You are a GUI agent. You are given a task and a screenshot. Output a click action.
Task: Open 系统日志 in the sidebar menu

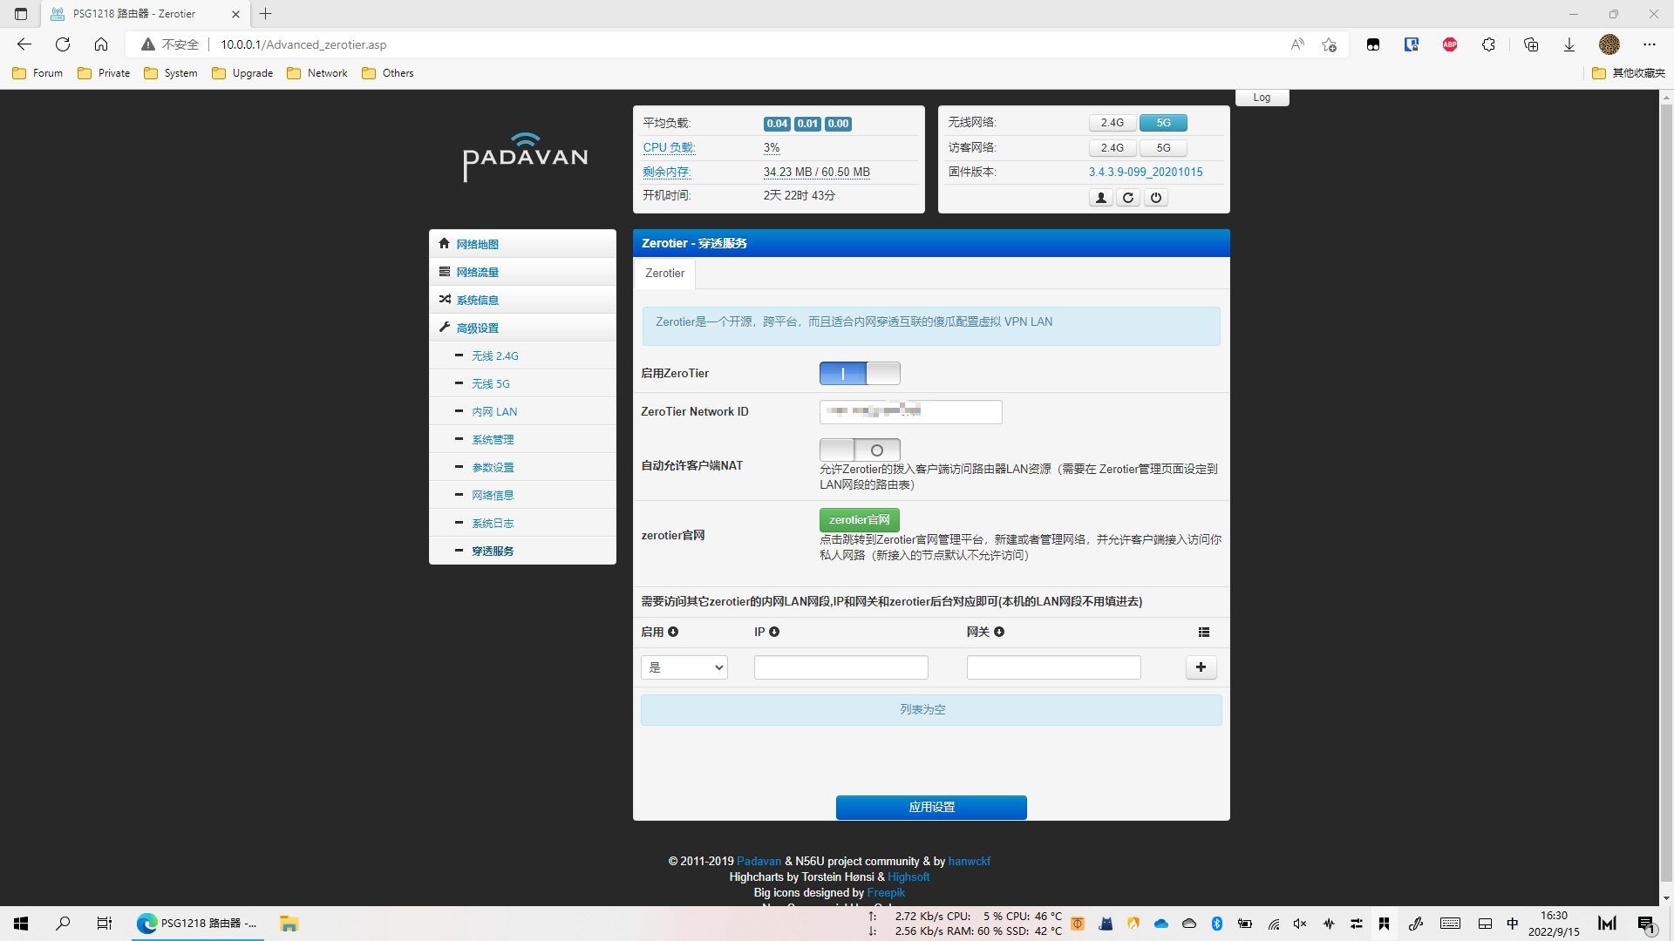[493, 523]
